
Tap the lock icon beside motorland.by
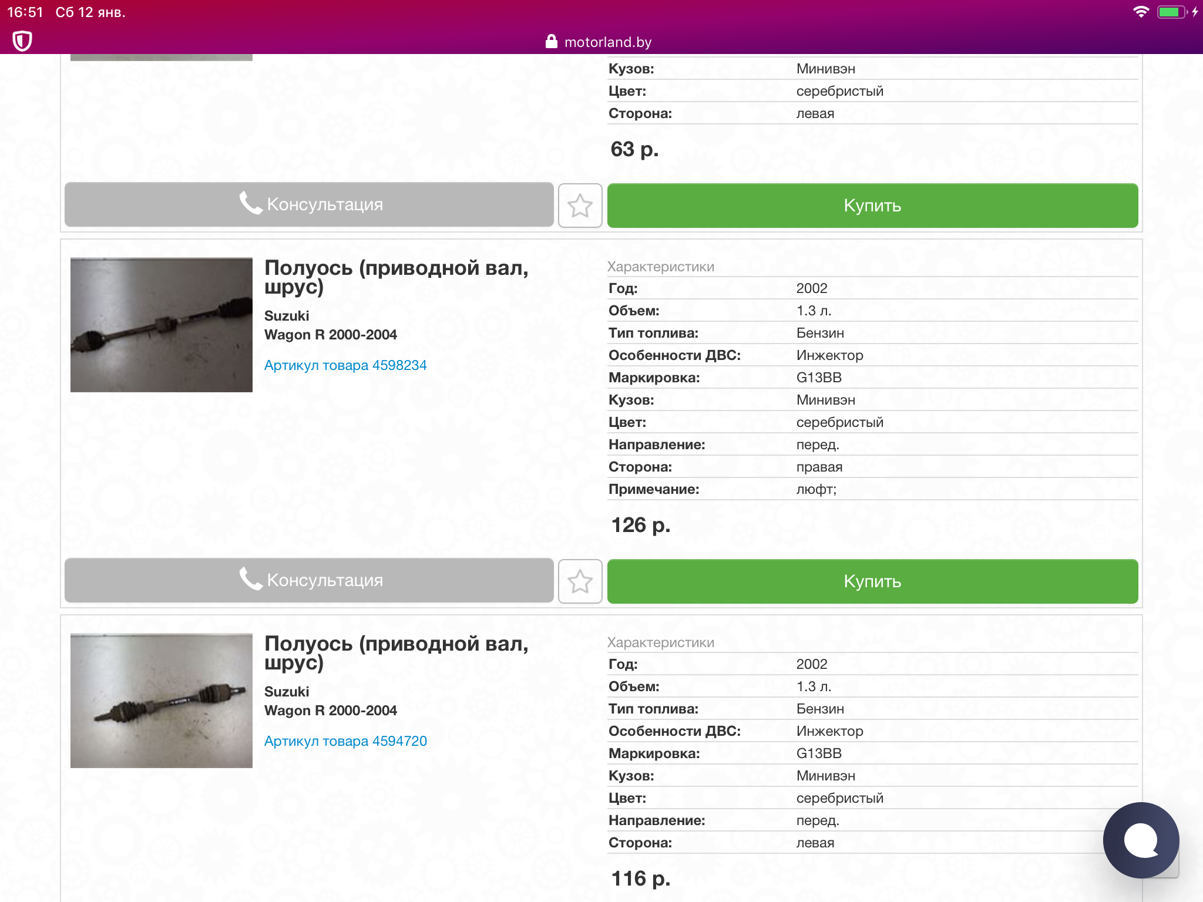(x=551, y=41)
